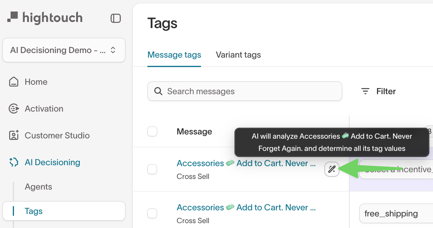
Task: Go to Agents in the sidebar
Action: [x=38, y=187]
